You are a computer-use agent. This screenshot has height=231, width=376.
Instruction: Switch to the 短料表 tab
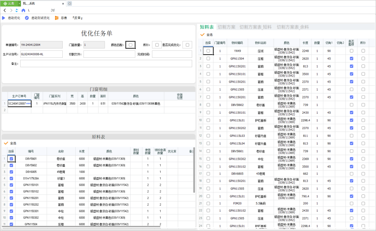(207, 27)
